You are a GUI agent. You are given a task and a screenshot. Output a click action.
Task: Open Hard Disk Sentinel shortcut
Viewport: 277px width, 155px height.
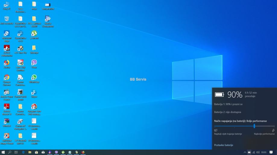tap(20, 65)
